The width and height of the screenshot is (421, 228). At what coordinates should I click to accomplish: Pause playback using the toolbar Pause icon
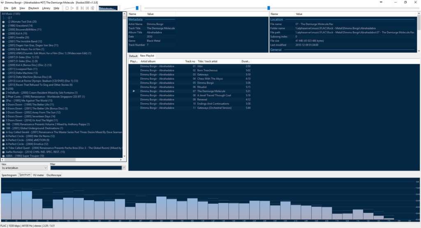pyautogui.click(x=77, y=8)
